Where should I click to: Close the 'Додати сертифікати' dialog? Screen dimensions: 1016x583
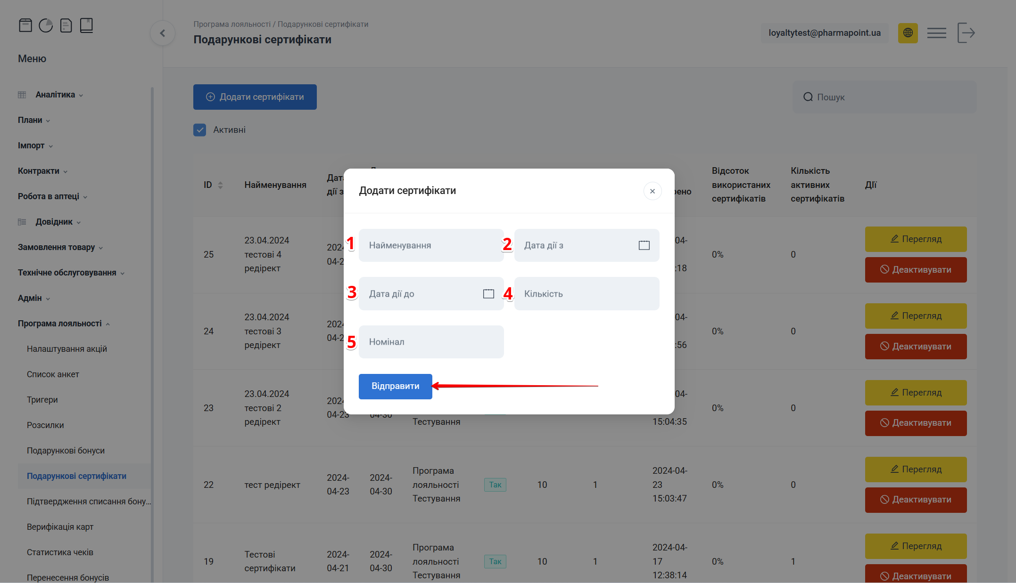click(653, 191)
